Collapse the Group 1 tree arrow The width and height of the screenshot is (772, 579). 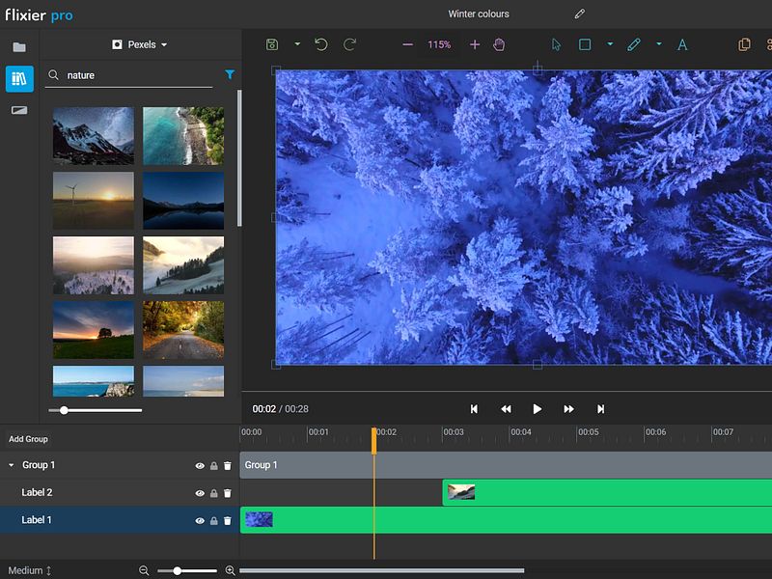coord(12,465)
